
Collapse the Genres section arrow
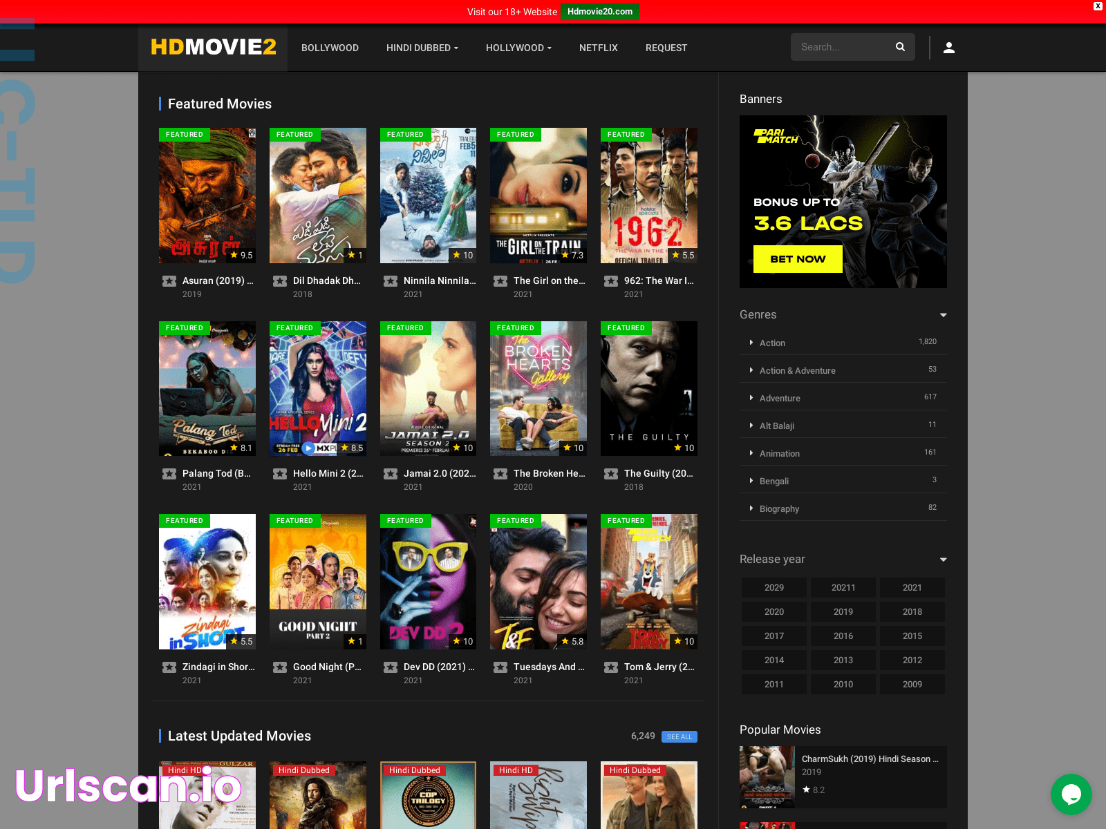[943, 315]
